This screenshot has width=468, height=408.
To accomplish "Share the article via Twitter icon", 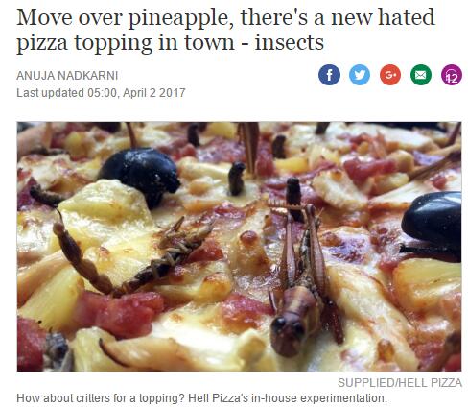I will 360,75.
